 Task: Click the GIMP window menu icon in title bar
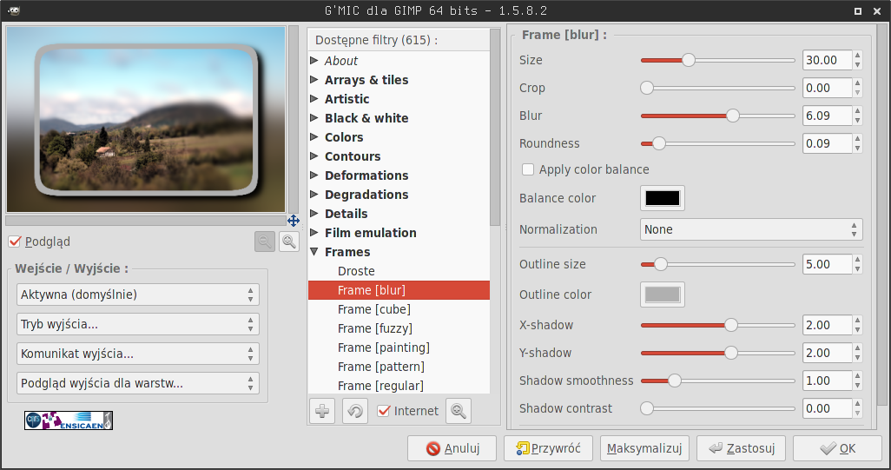click(14, 10)
